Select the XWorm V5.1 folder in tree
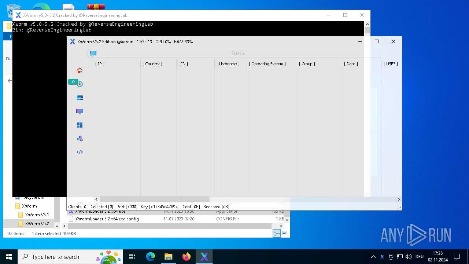469x264 pixels. click(x=37, y=215)
